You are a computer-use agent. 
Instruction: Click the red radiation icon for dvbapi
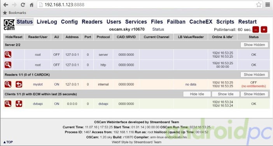pos(19,104)
